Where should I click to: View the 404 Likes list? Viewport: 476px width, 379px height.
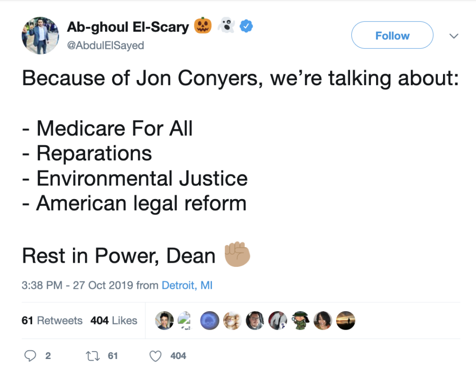114,320
